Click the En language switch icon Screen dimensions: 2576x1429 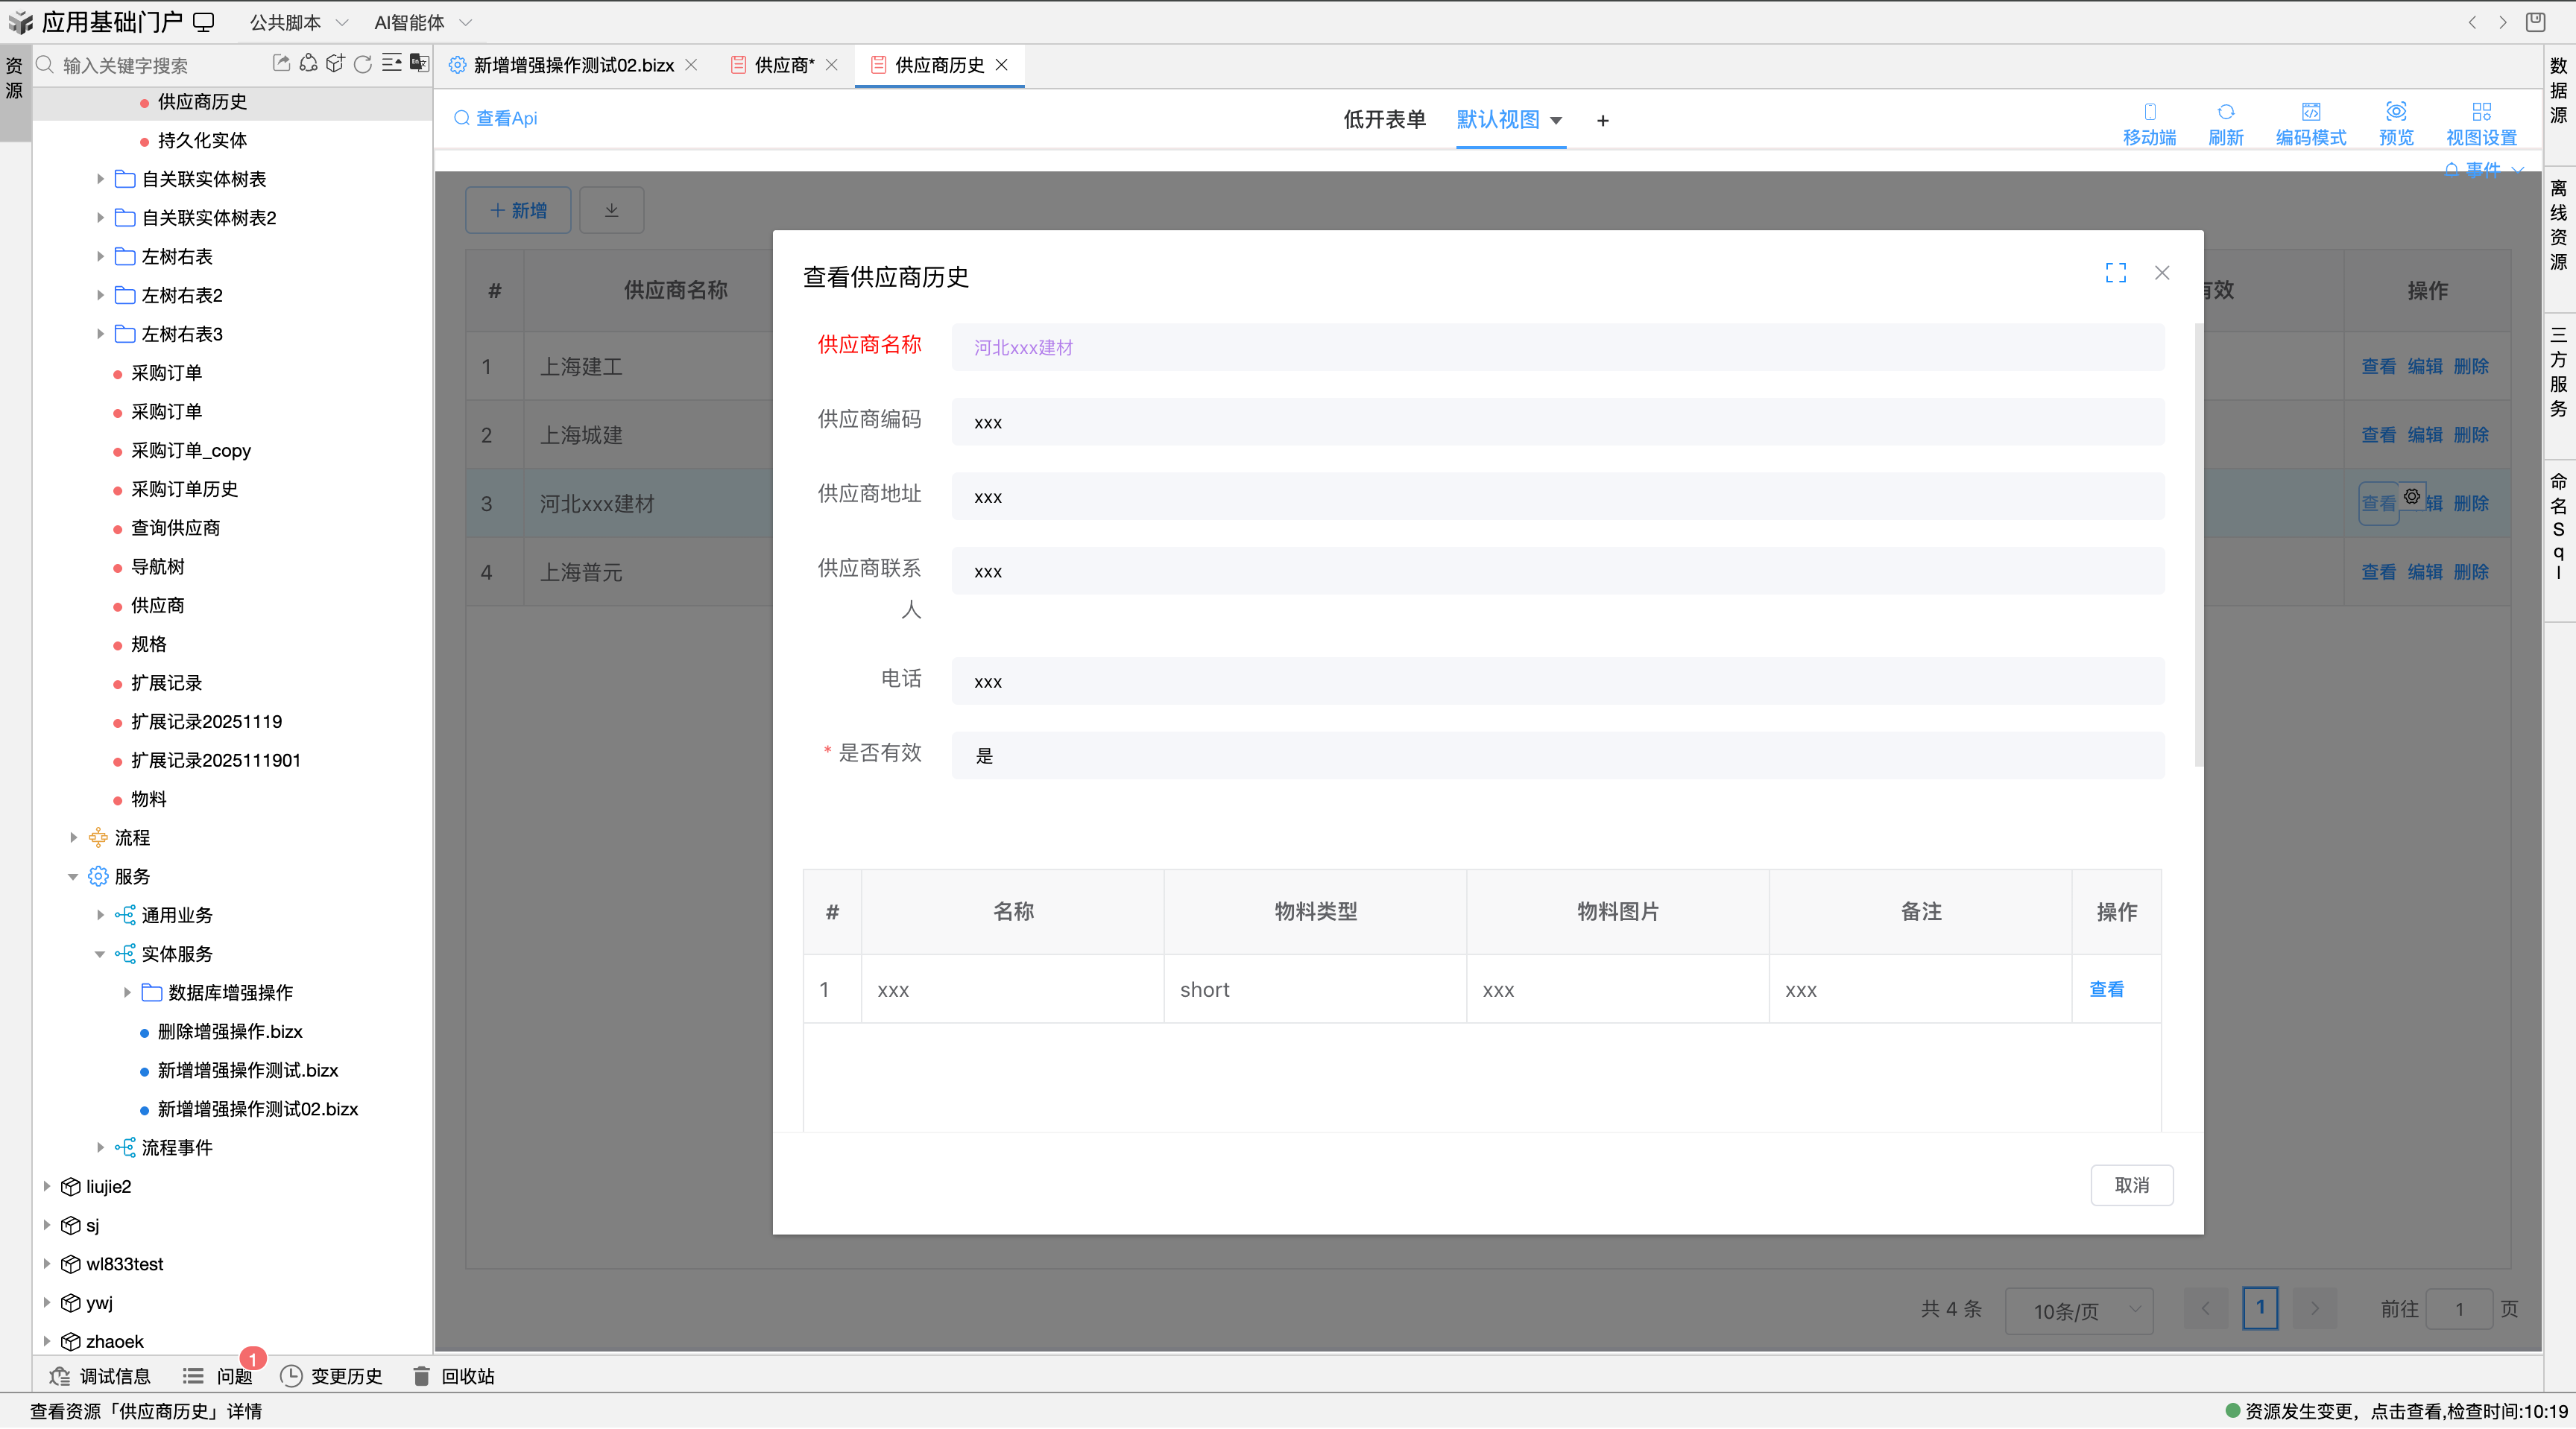point(419,63)
